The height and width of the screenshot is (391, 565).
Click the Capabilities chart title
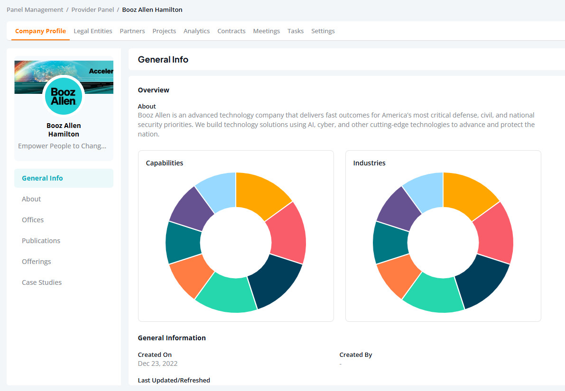point(164,163)
